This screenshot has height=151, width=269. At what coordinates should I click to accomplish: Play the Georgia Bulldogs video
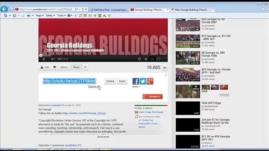(x=44, y=59)
